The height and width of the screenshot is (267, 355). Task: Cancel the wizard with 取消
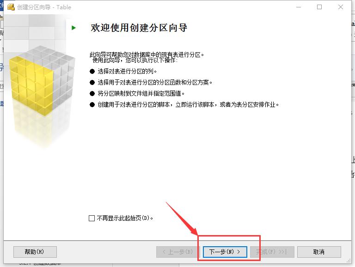pos(319,252)
